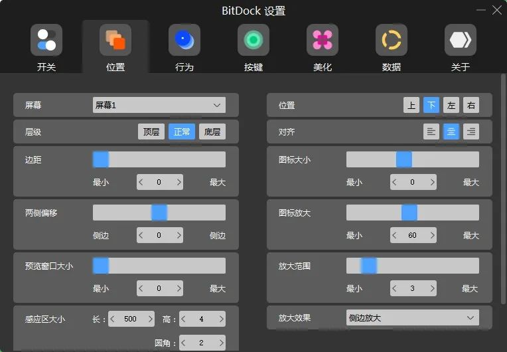Select left alignment icon in 对齐

point(431,132)
